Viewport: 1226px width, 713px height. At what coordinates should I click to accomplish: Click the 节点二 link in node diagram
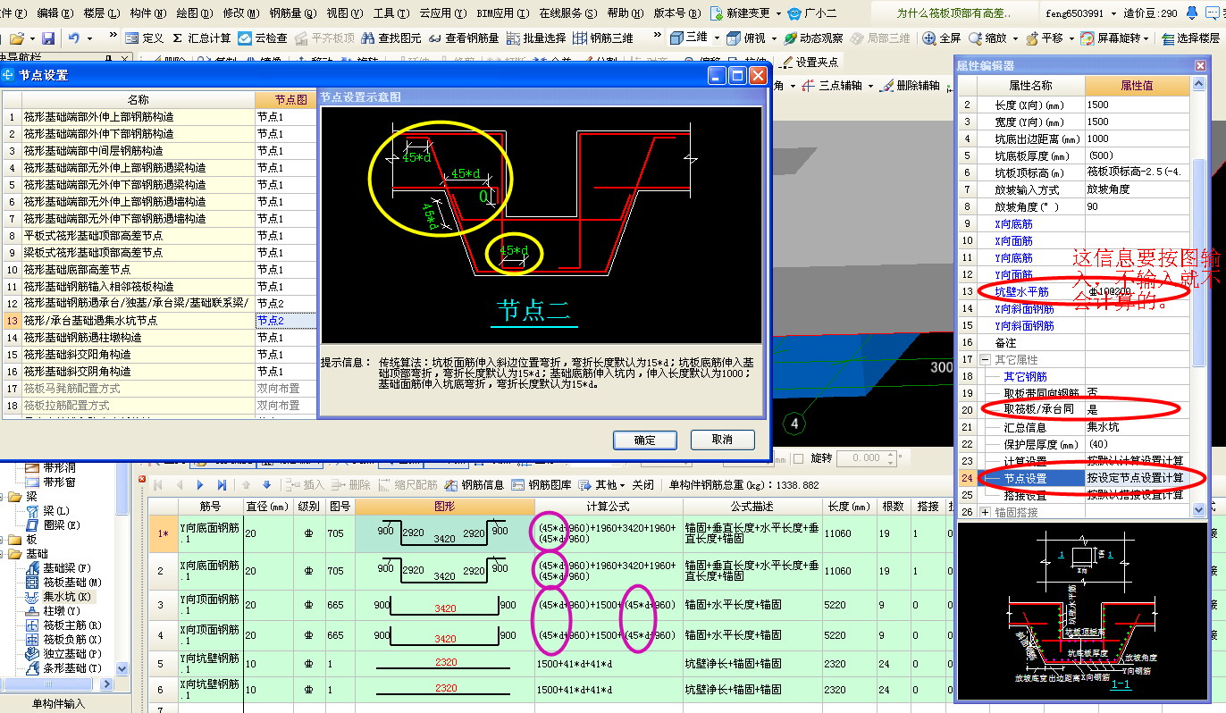(536, 310)
